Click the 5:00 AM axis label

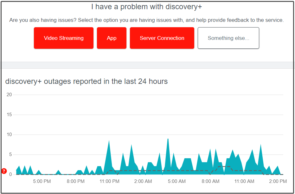pos(177,181)
